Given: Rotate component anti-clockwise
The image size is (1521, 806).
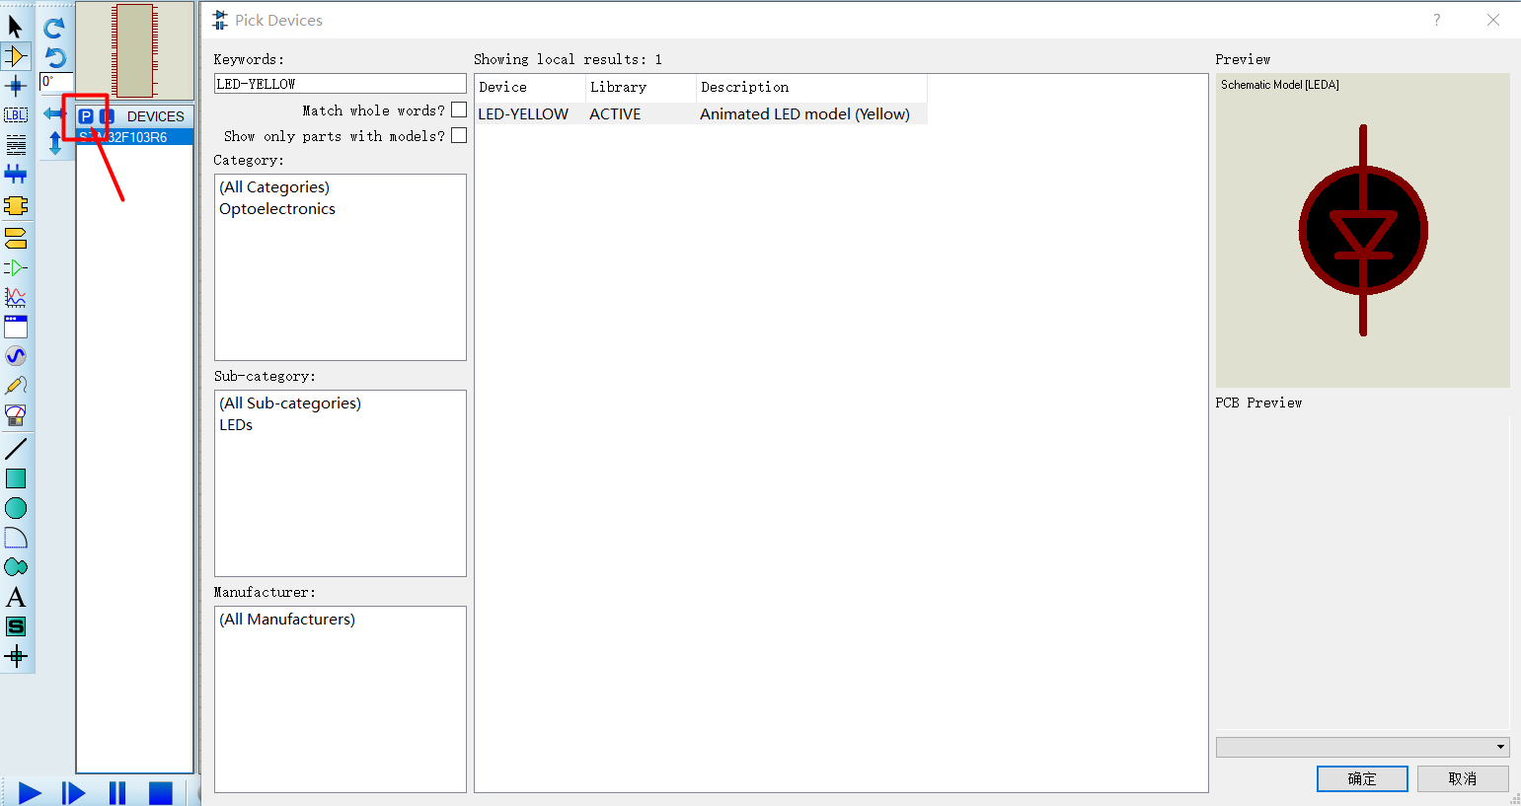Looking at the screenshot, I should click(x=54, y=57).
